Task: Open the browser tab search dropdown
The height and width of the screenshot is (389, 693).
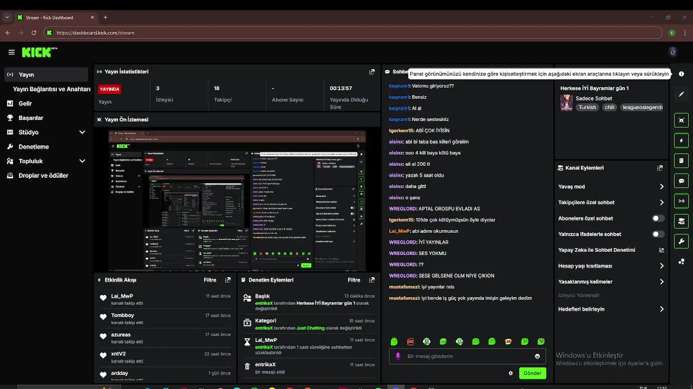Action: 7,17
